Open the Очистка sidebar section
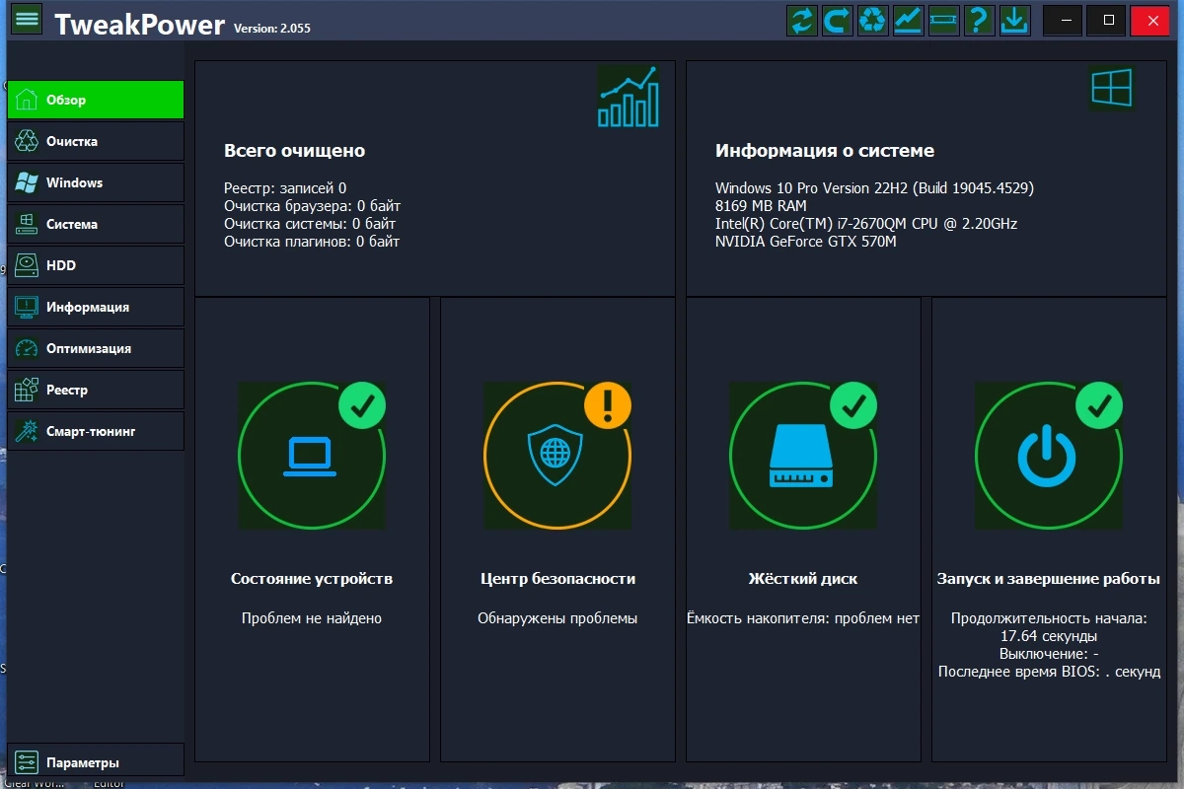 click(x=96, y=141)
